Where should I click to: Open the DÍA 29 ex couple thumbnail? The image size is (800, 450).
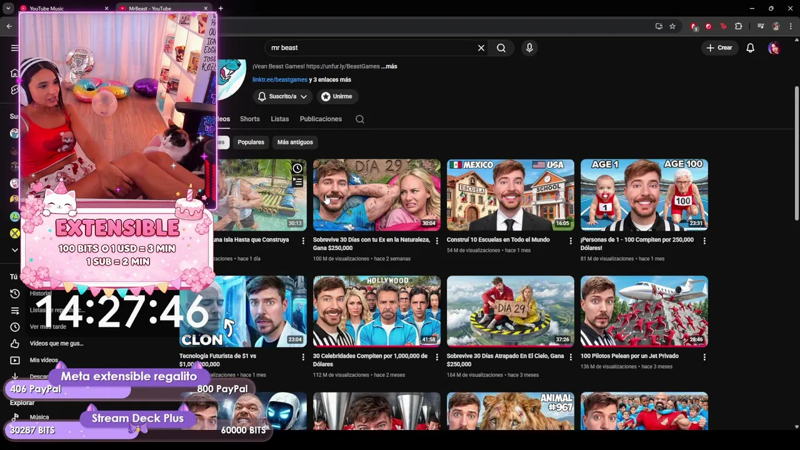coord(377,195)
